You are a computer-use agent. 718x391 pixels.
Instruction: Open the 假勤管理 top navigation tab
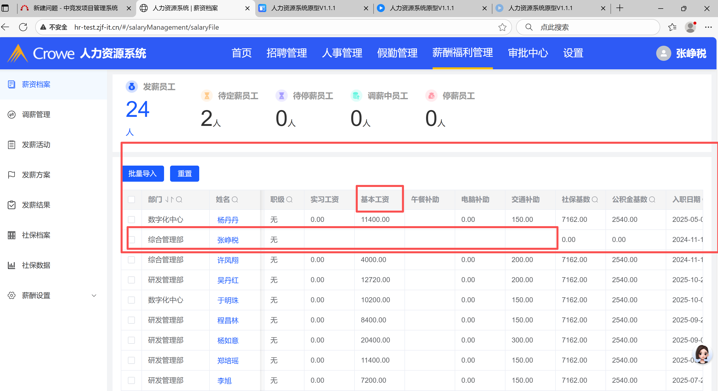pos(397,53)
